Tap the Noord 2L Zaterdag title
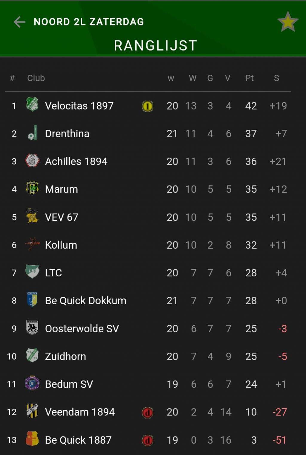 coord(89,22)
